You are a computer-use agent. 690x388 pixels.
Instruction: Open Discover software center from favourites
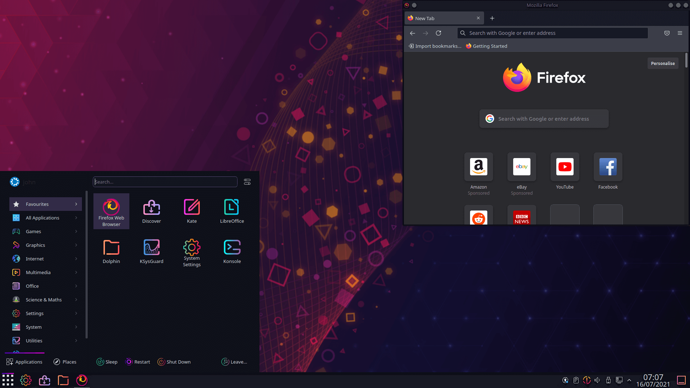coord(152,211)
